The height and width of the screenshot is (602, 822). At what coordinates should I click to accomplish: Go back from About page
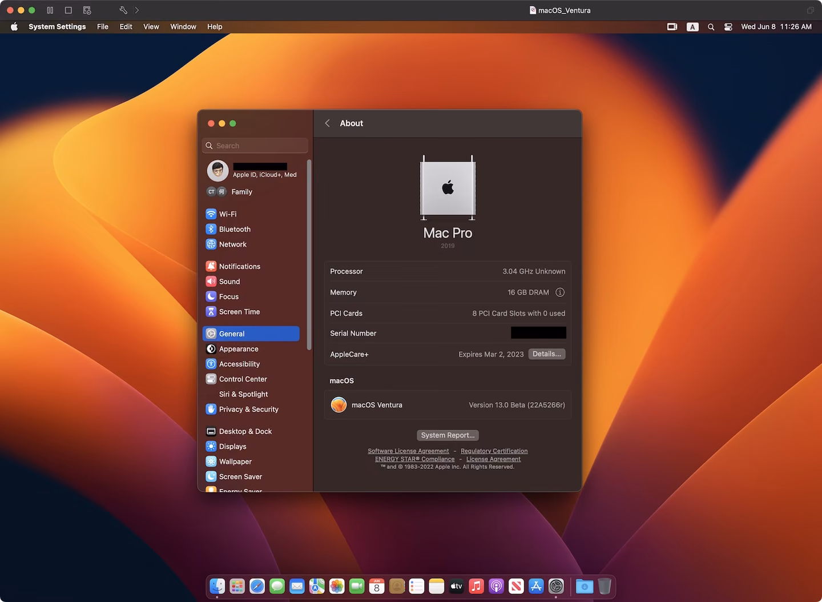328,123
